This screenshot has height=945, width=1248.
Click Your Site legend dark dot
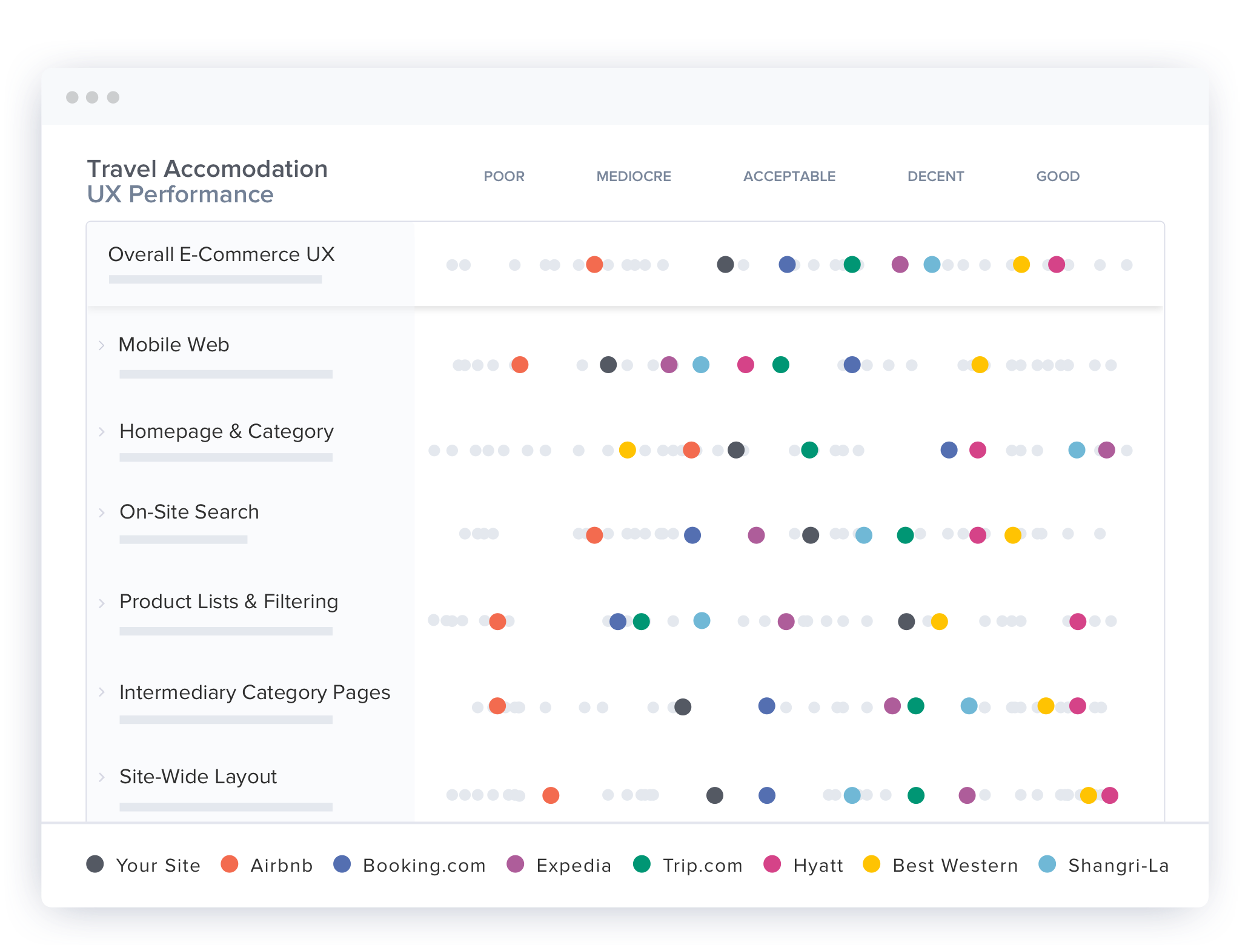(95, 864)
